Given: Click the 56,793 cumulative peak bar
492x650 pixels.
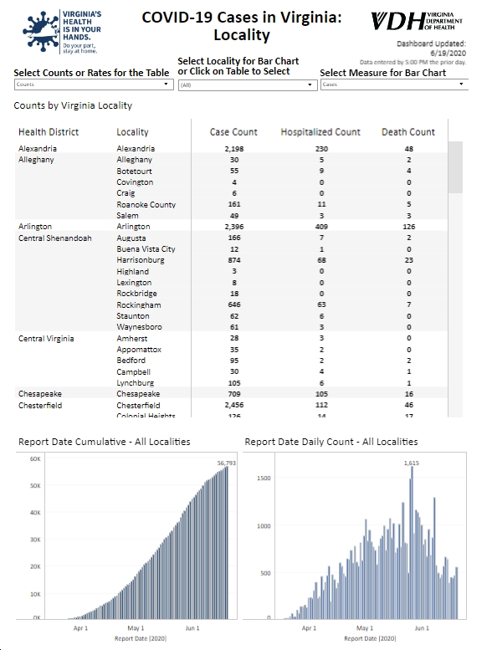Looking at the screenshot, I should (227, 543).
